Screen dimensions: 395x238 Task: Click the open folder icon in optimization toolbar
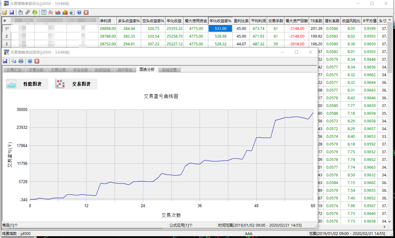pos(4,12)
